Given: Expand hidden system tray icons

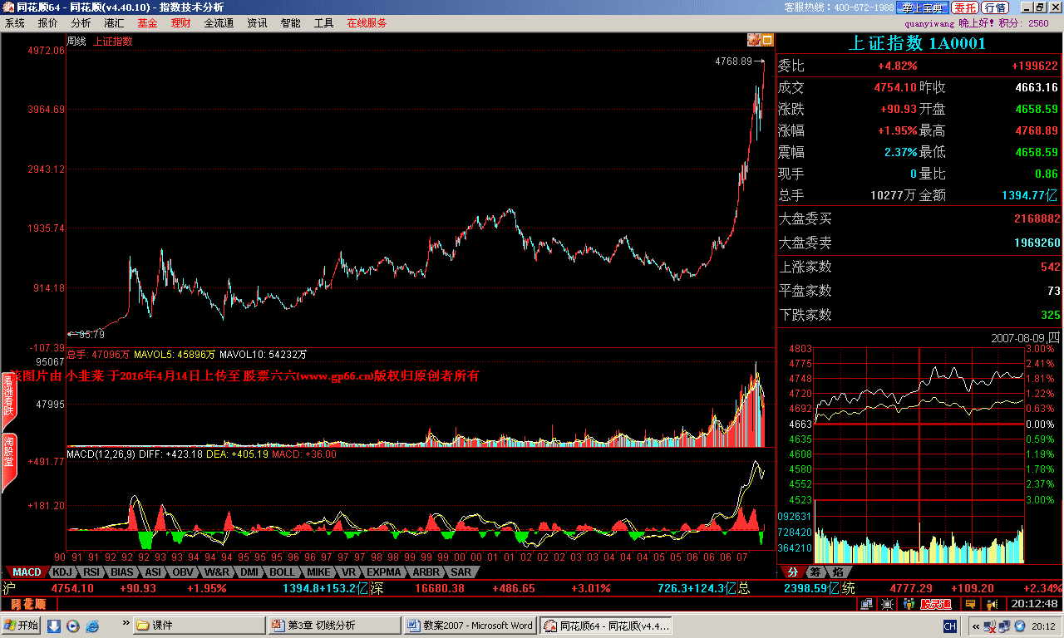Looking at the screenshot, I should (974, 626).
